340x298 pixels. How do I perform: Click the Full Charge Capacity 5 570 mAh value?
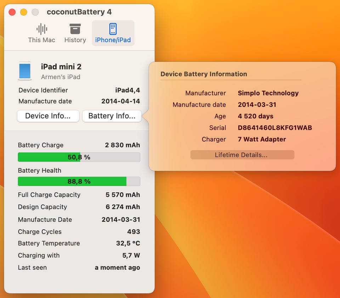point(123,195)
